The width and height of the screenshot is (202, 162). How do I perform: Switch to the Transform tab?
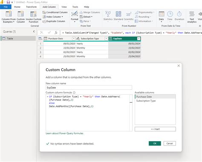pos(31,7)
